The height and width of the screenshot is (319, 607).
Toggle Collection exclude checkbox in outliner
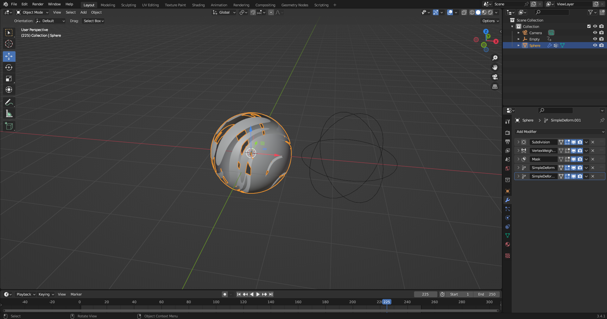click(589, 26)
